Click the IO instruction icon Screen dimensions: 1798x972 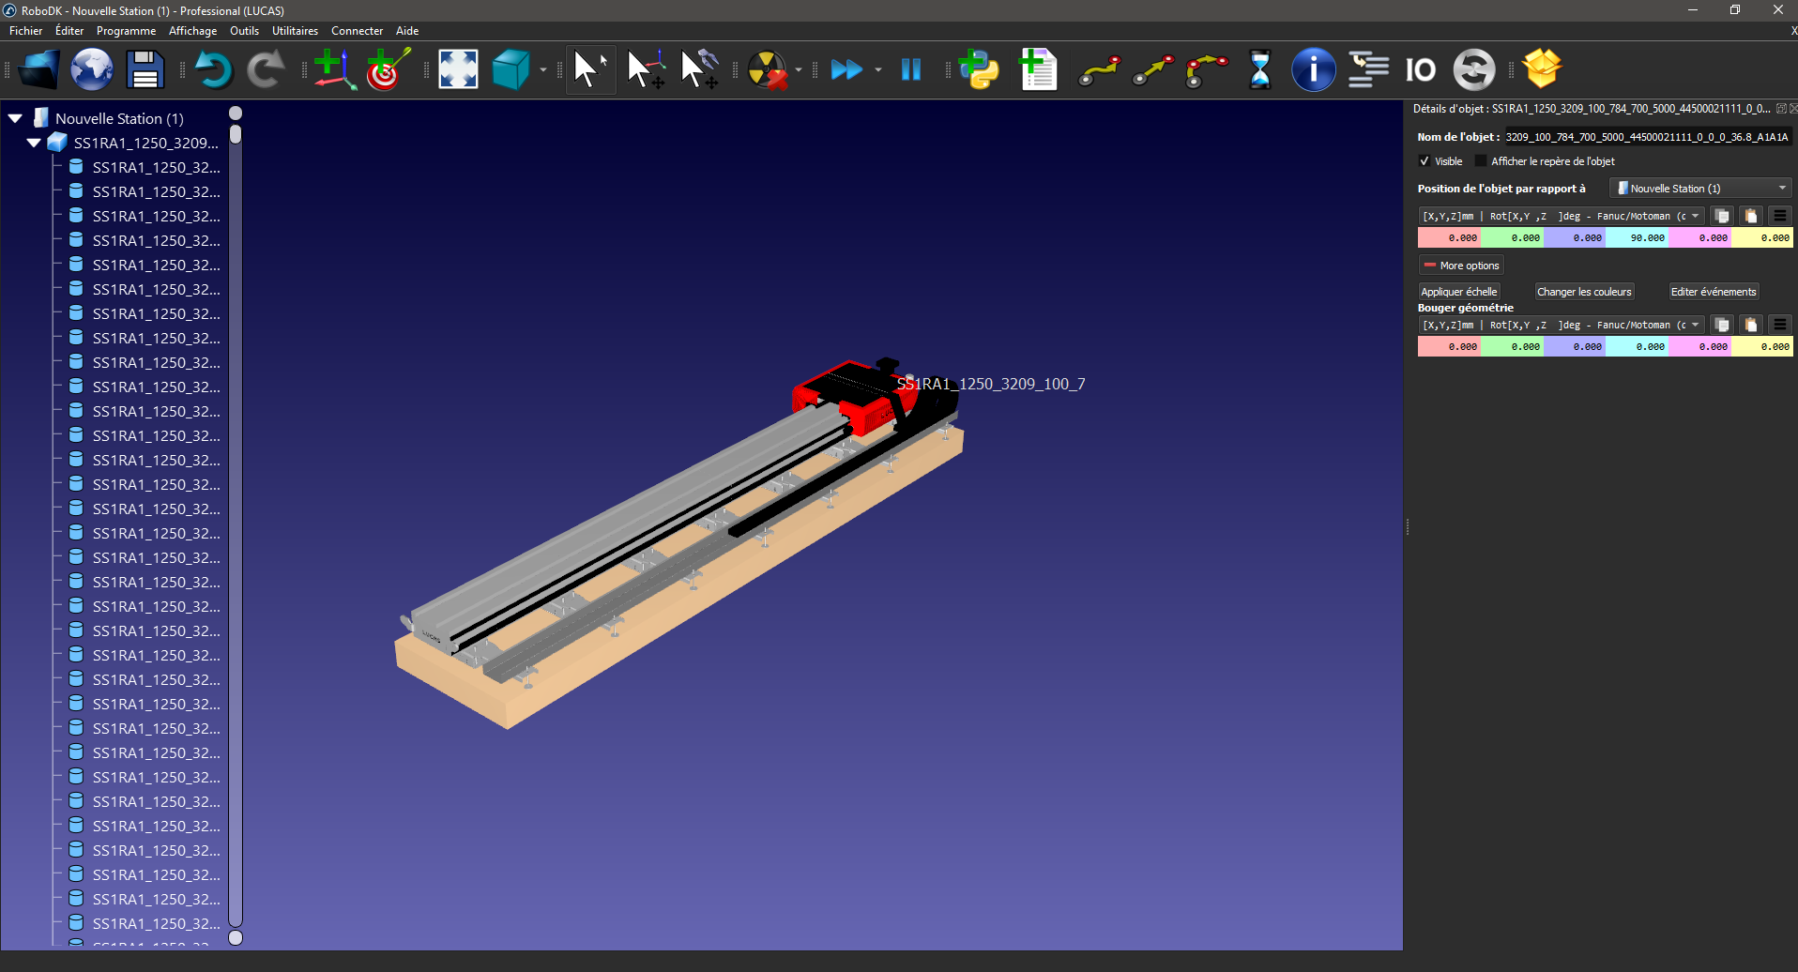click(x=1420, y=69)
